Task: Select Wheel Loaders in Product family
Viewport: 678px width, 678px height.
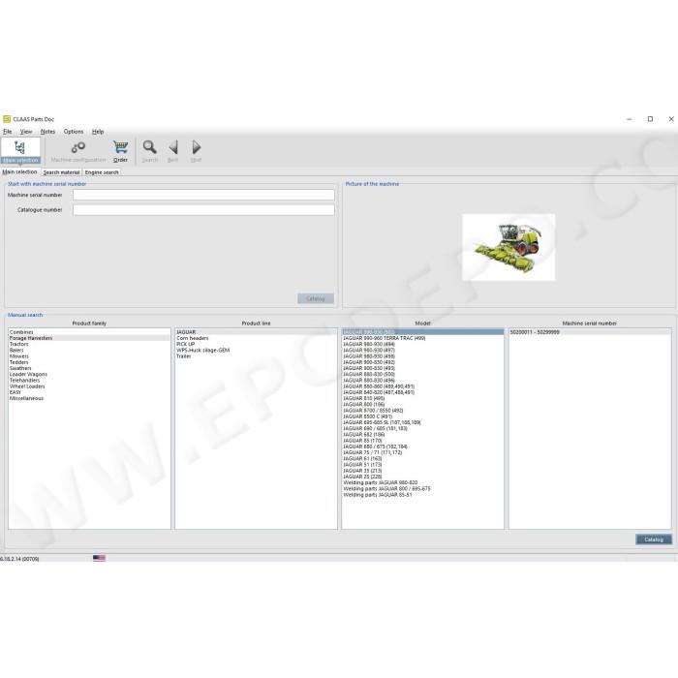Action: pyautogui.click(x=89, y=386)
